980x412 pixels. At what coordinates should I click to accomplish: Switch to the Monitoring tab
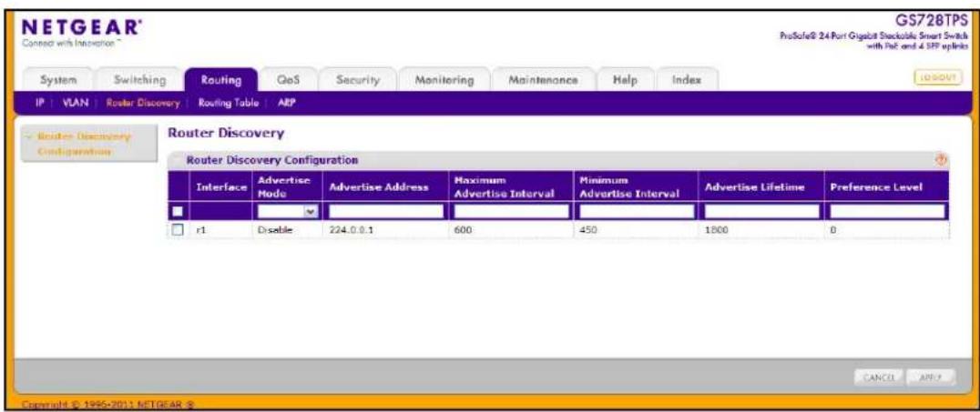point(444,80)
